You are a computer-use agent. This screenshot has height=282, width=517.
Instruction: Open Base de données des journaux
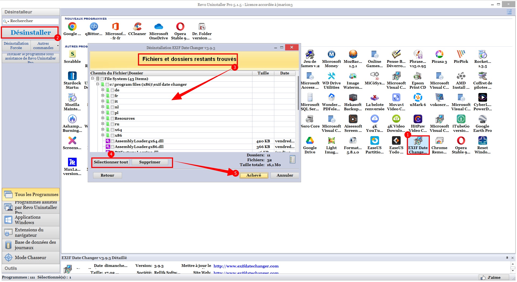click(x=31, y=245)
